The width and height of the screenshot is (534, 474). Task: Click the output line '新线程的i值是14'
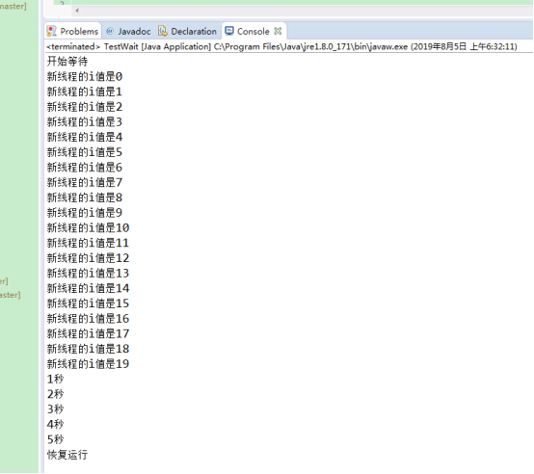click(89, 289)
